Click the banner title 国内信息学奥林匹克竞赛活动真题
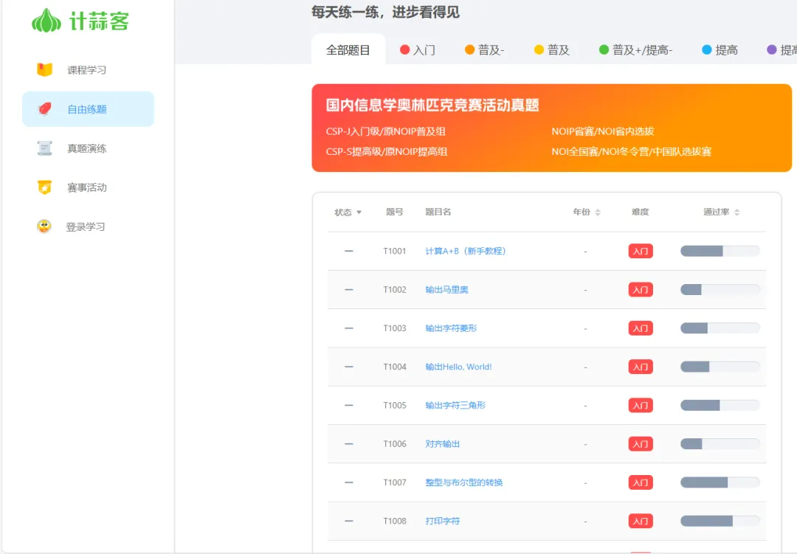The width and height of the screenshot is (797, 554). 432,105
